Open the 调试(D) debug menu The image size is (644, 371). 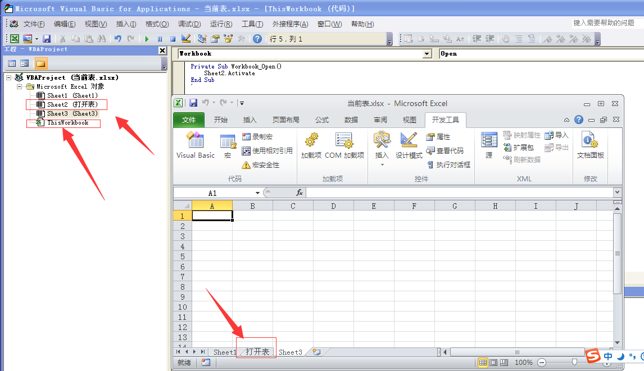tap(189, 24)
